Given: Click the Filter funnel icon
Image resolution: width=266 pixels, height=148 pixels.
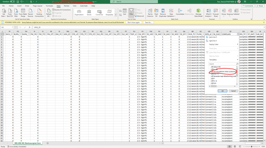Looking at the screenshot, I should coord(131,11).
